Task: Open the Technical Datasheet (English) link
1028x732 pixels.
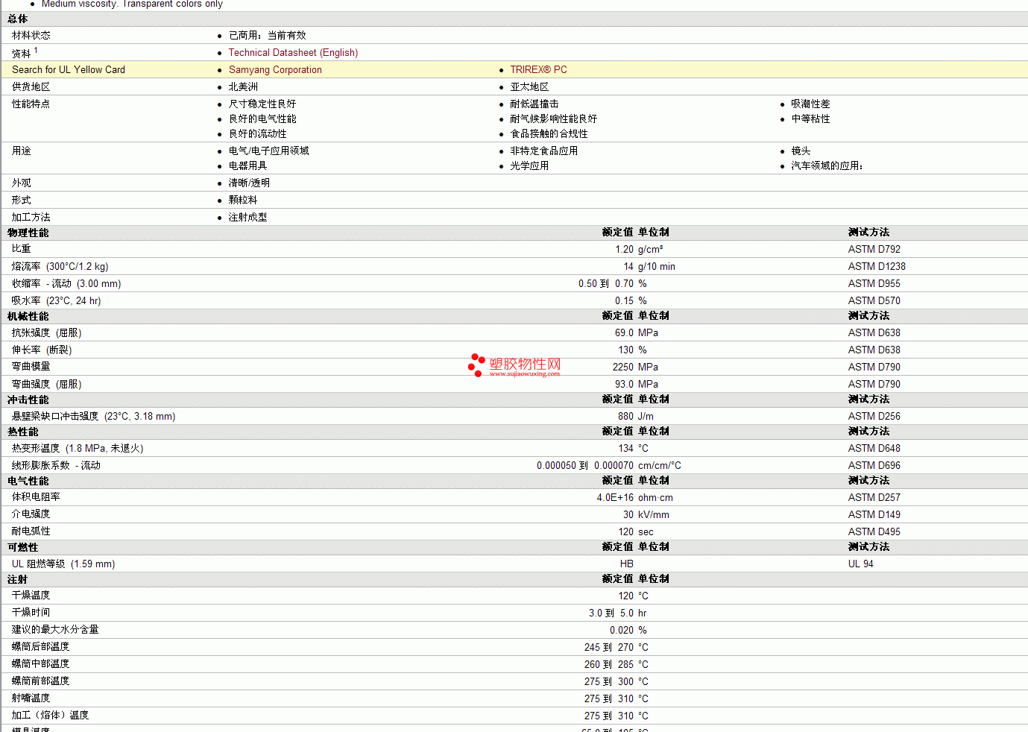Action: point(293,53)
